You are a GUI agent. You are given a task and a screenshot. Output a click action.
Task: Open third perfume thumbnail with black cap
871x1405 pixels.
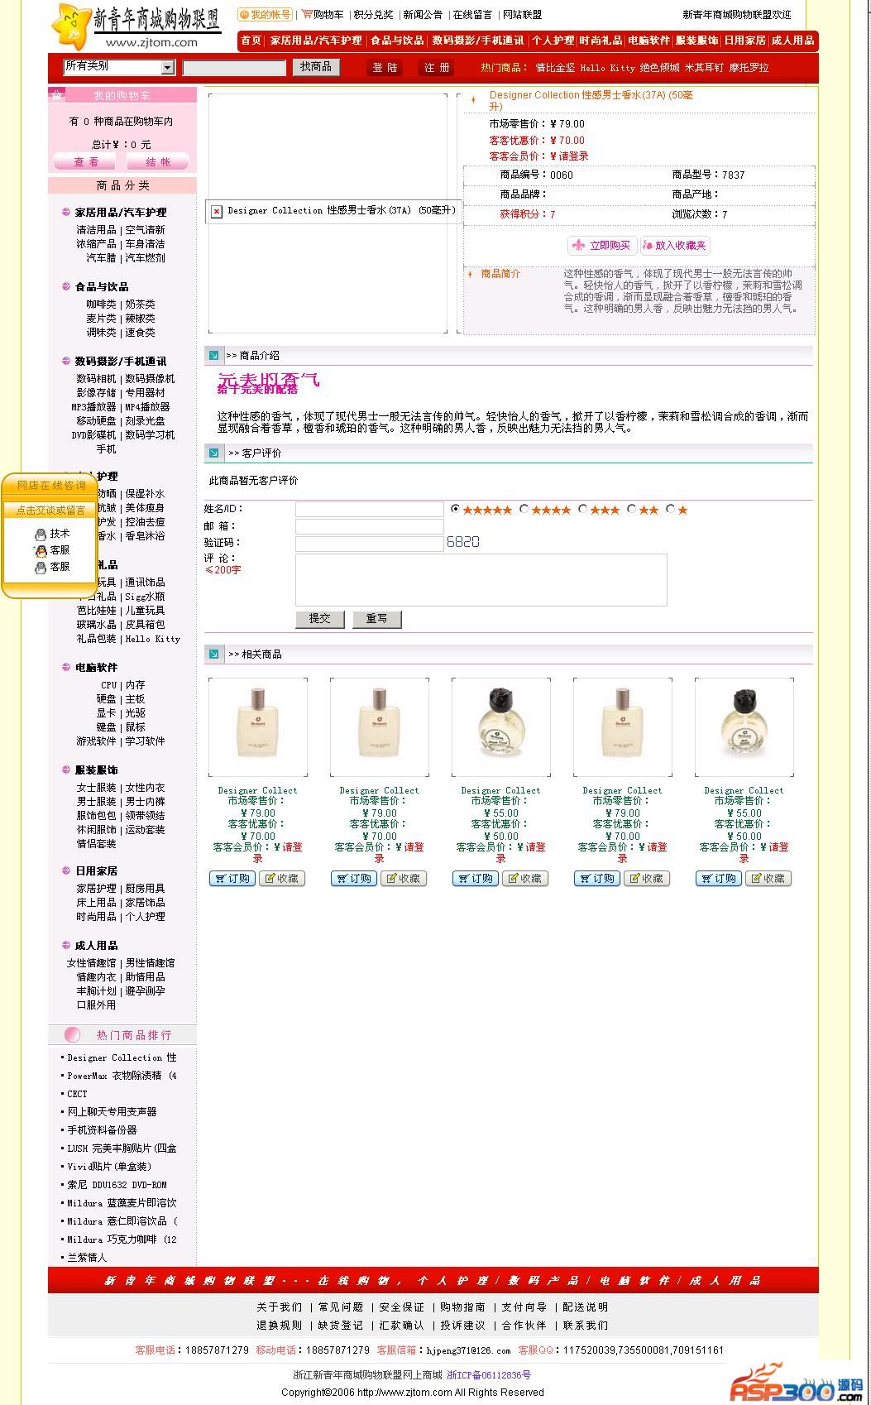pos(500,727)
